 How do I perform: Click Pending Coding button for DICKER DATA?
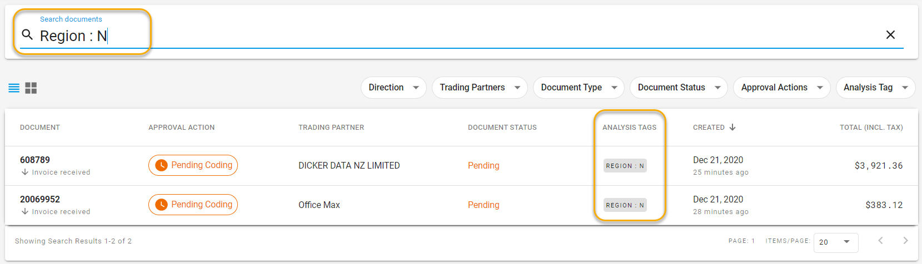(193, 165)
